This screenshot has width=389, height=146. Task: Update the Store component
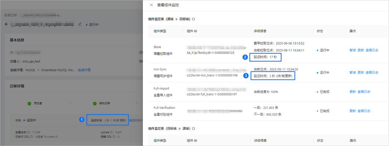[x=361, y=50]
